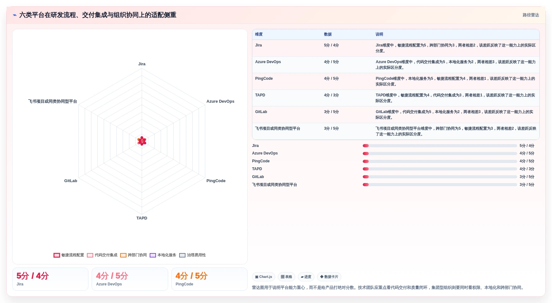Toggle the 代码交付集成 legend series
The image size is (552, 303).
pos(102,255)
